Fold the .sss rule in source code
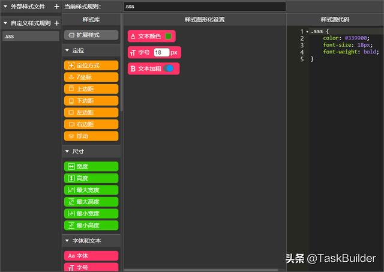This screenshot has width=384, height=272. 307,31
